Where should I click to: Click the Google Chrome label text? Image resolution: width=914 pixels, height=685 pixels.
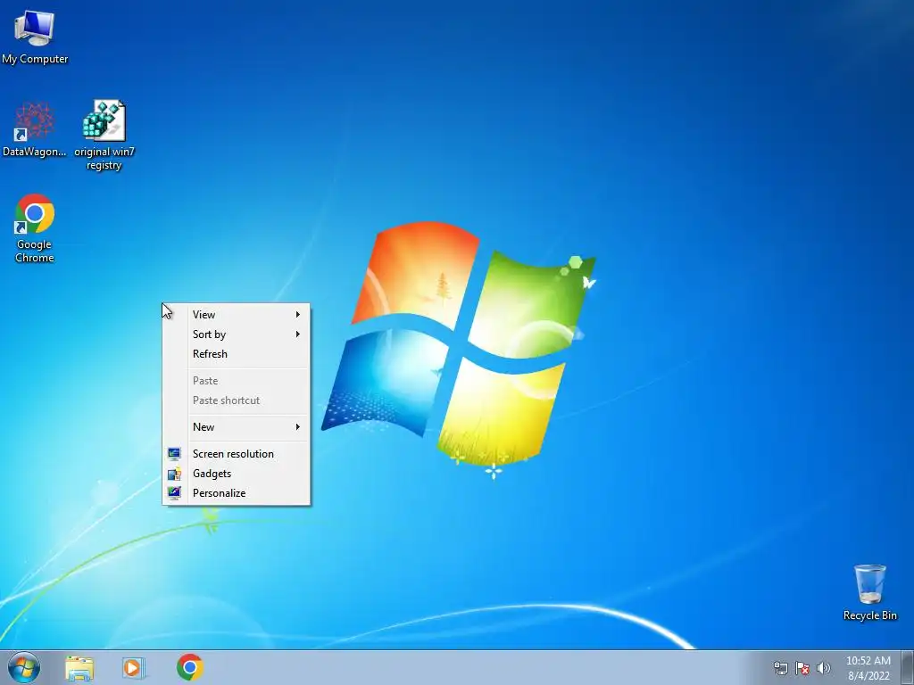pyautogui.click(x=35, y=251)
